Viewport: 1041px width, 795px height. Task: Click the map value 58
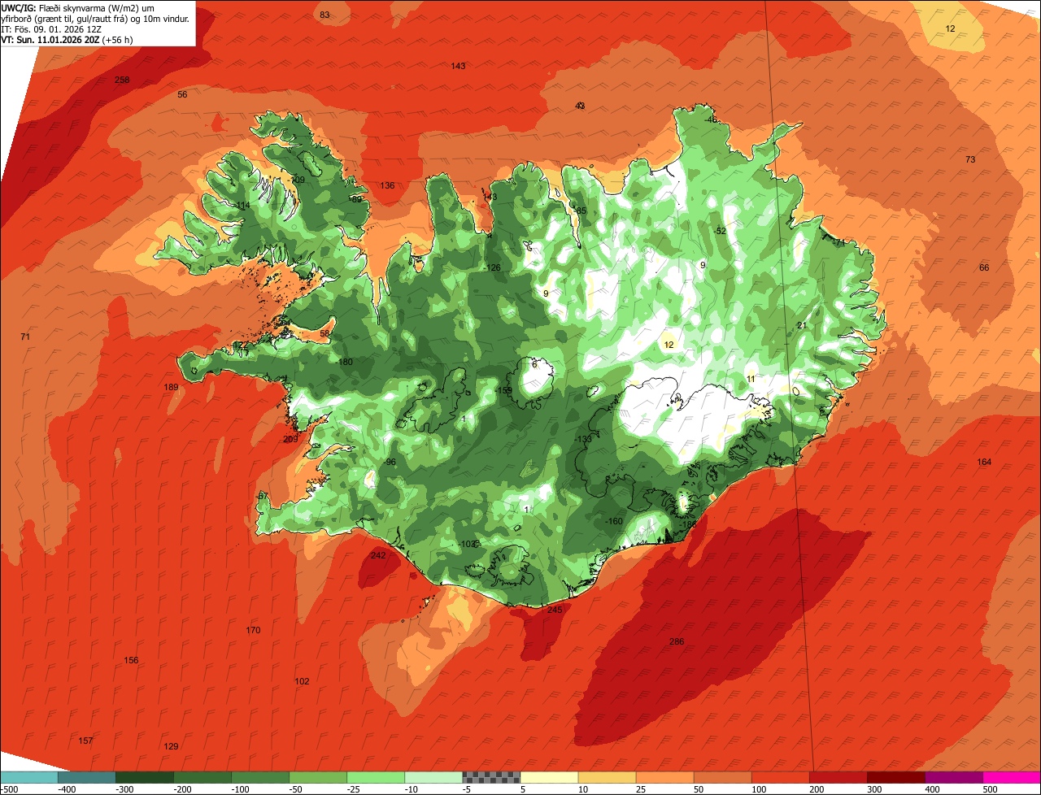324,333
